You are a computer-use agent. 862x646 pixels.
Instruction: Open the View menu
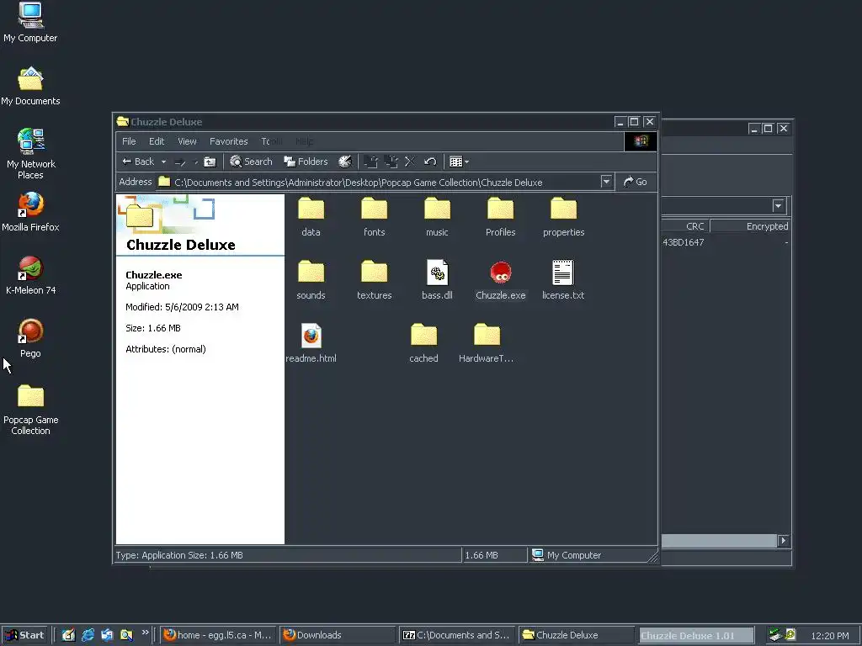click(x=187, y=141)
